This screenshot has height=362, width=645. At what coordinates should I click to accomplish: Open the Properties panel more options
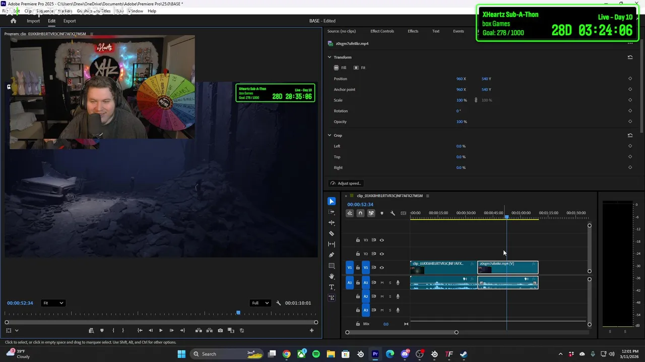(630, 44)
